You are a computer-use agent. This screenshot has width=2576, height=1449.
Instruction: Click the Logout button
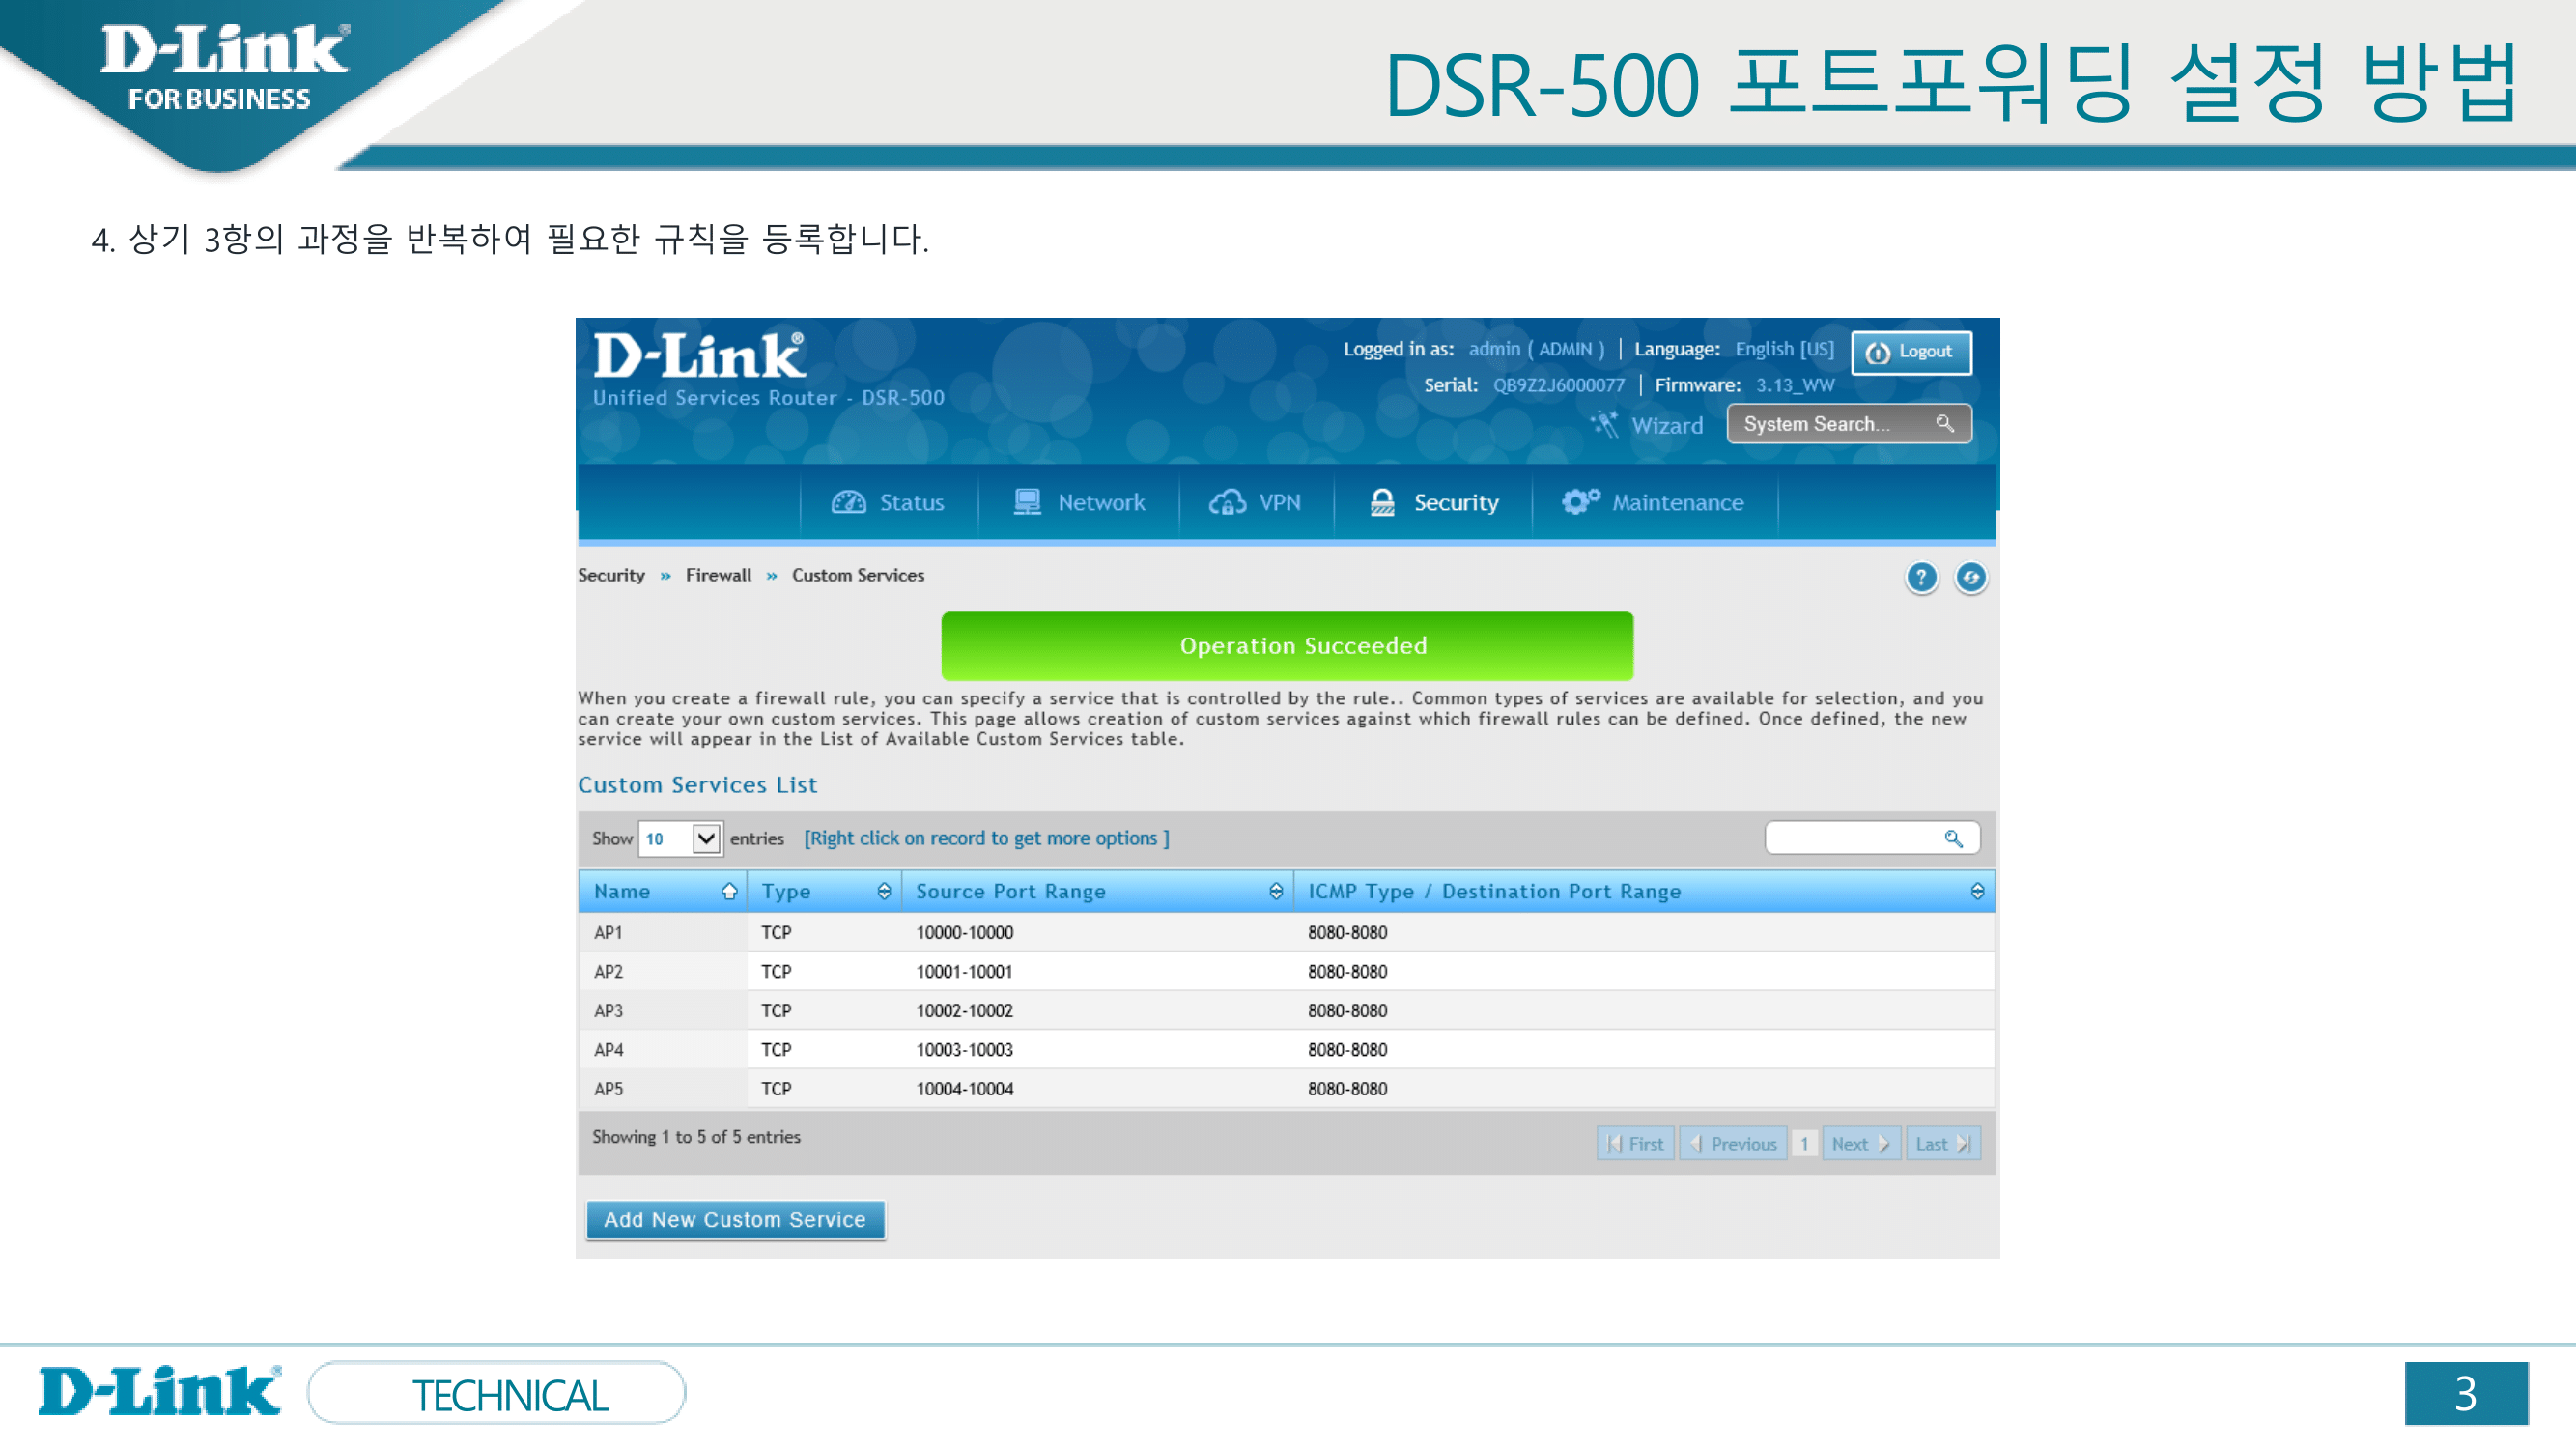[x=1911, y=352]
